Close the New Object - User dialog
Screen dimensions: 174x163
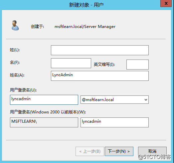166,3
